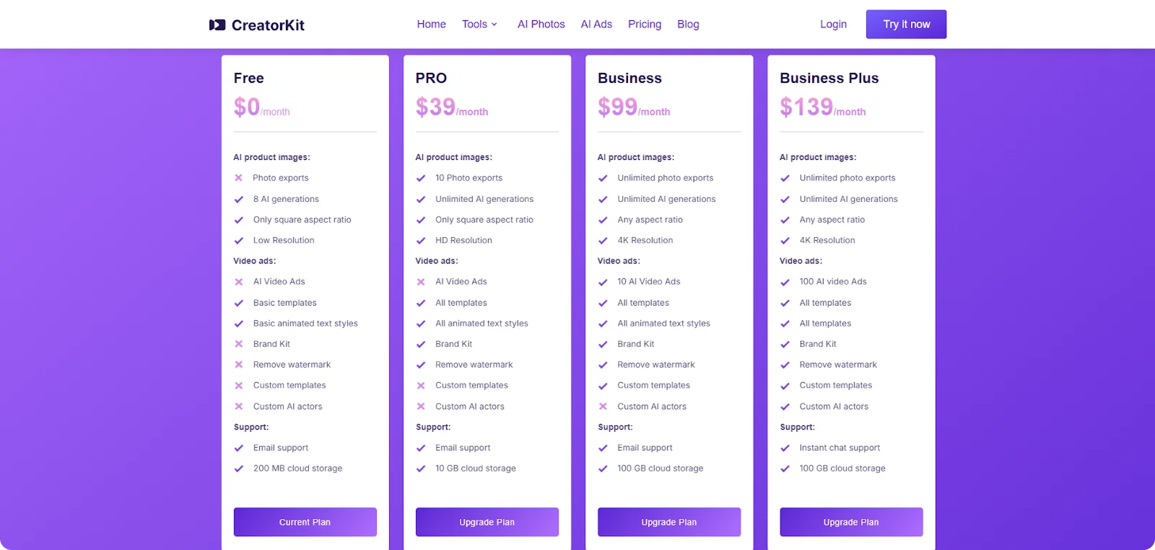Visit the Blog page

coord(687,24)
